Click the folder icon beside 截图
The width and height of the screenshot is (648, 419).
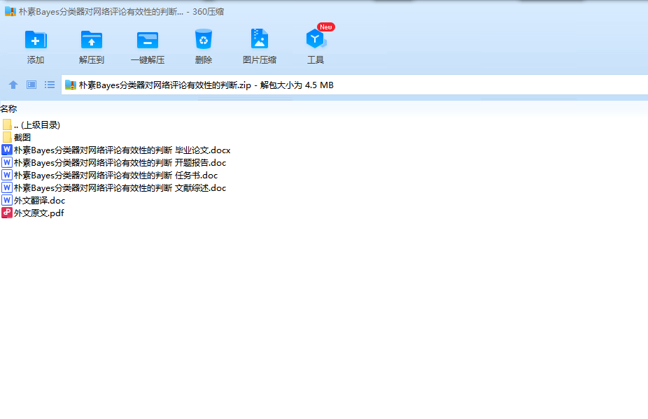pos(7,137)
